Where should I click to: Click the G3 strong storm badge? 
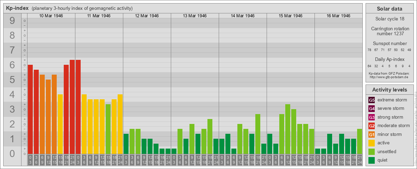(372, 117)
